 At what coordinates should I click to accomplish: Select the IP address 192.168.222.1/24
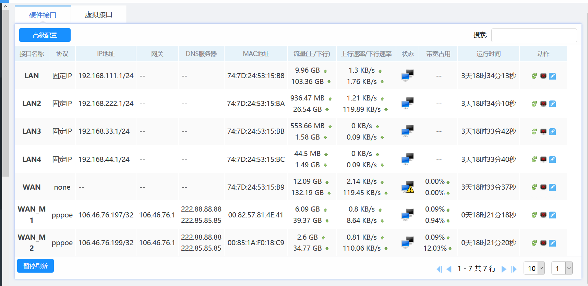(106, 104)
